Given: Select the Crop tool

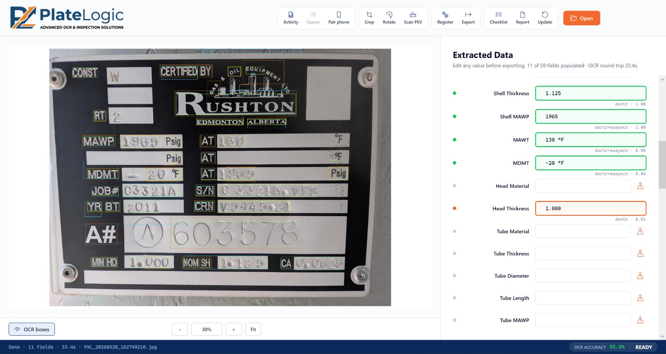Looking at the screenshot, I should coord(369,18).
